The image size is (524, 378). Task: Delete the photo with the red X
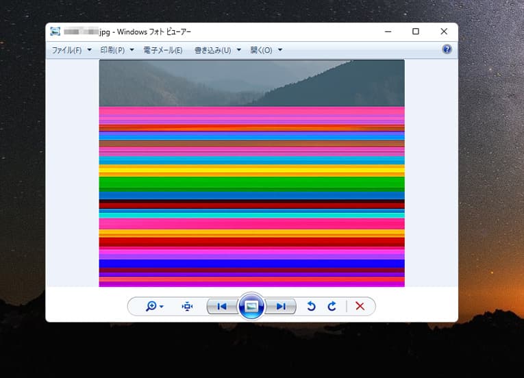tap(360, 306)
